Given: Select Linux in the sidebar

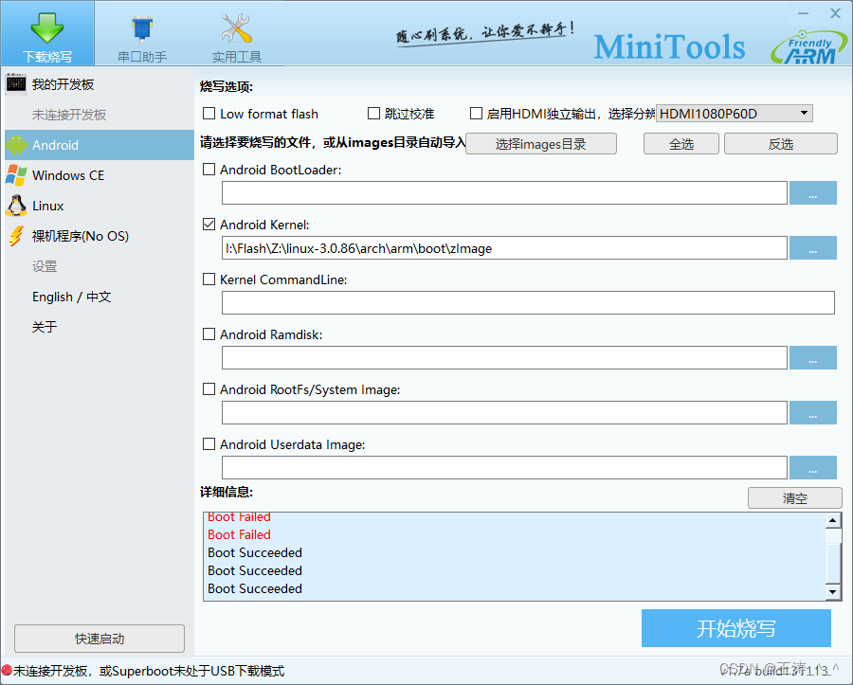Looking at the screenshot, I should click(100, 206).
